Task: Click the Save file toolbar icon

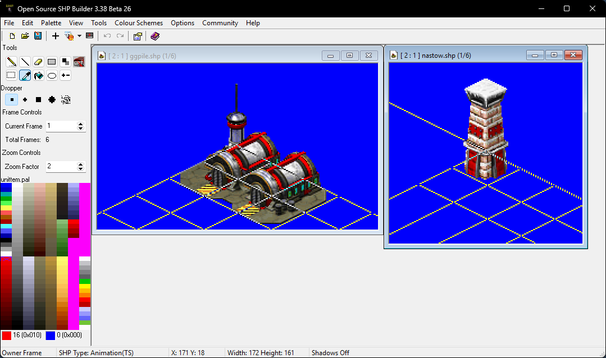Action: pos(38,36)
